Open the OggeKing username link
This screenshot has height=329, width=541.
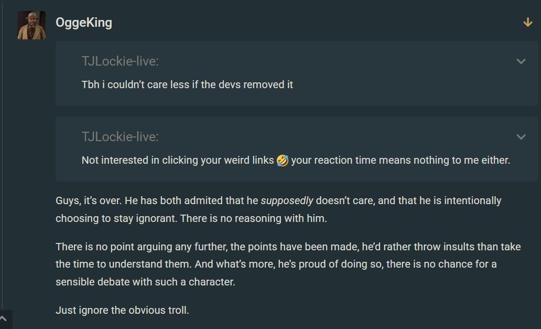pyautogui.click(x=84, y=23)
